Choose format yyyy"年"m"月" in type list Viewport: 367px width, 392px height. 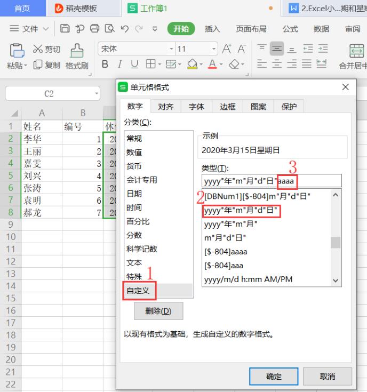(267, 224)
